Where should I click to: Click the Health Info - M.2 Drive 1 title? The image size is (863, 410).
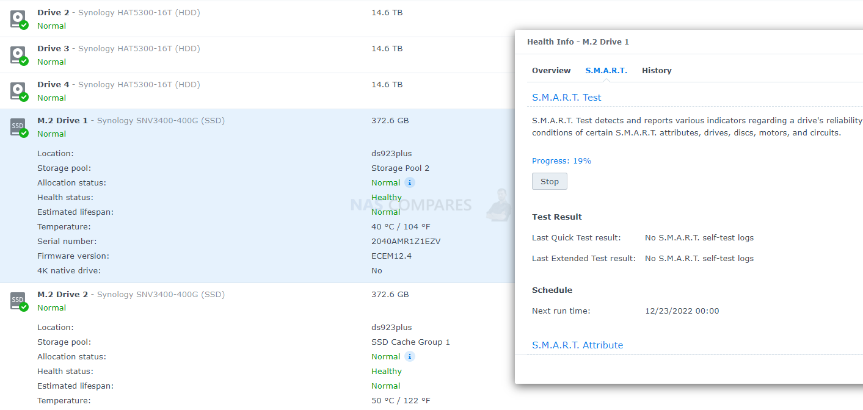click(578, 42)
